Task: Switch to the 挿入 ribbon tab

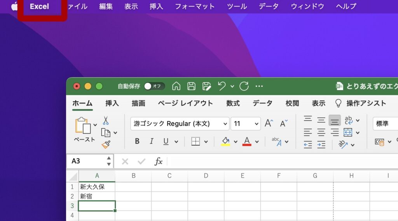Action: 112,103
